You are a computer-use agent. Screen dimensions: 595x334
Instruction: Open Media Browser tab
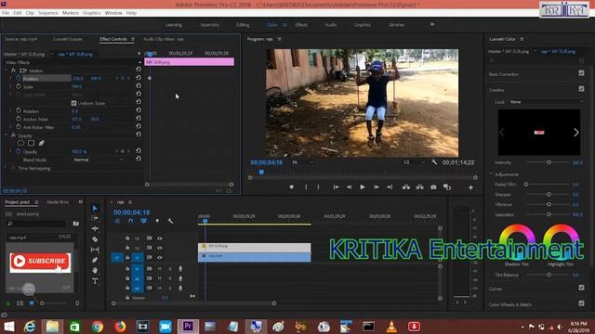point(58,202)
